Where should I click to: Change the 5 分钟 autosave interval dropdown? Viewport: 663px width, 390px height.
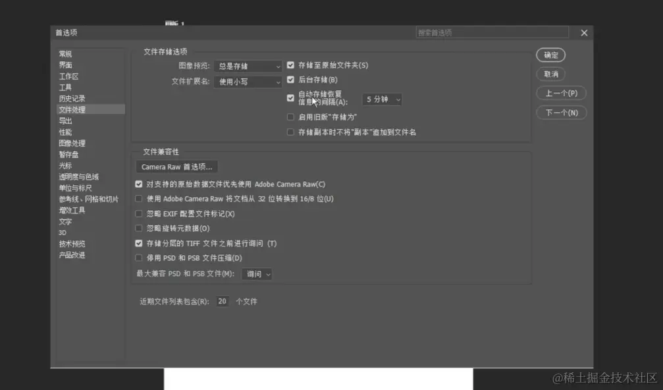tap(381, 99)
